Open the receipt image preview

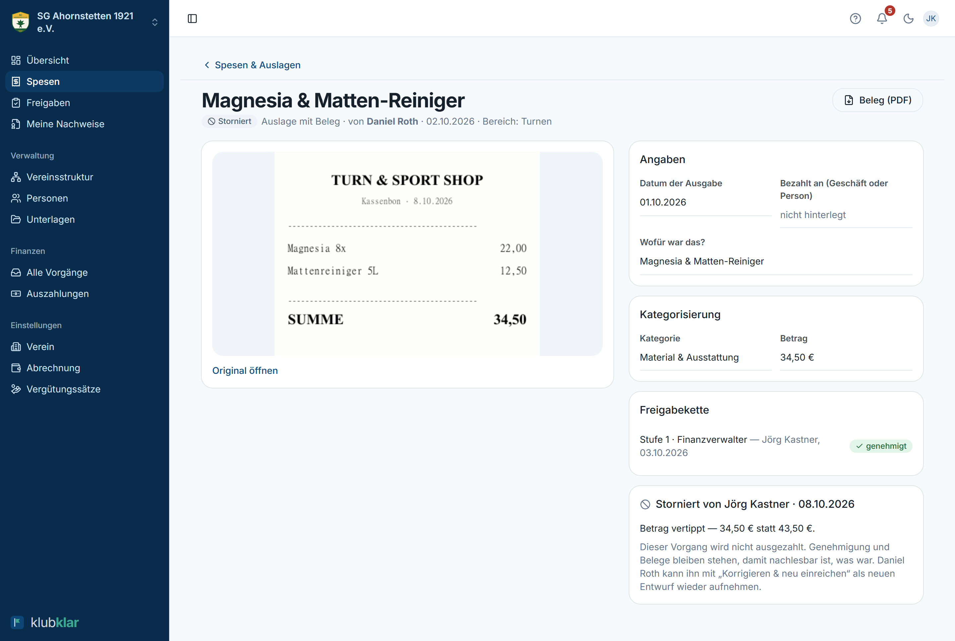[407, 254]
